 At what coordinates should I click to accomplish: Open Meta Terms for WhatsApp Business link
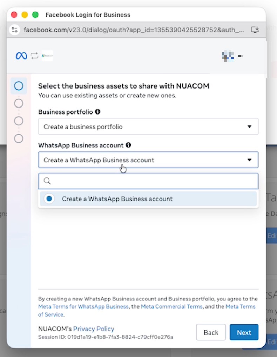(83, 306)
